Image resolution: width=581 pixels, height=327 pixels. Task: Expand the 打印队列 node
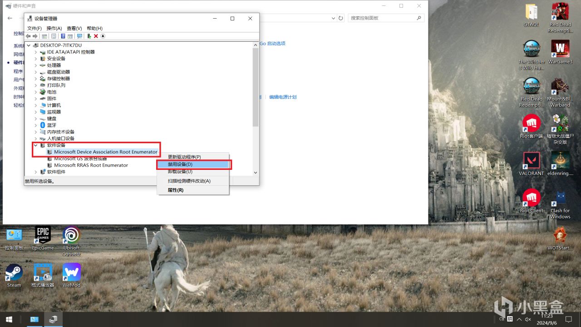click(x=36, y=85)
